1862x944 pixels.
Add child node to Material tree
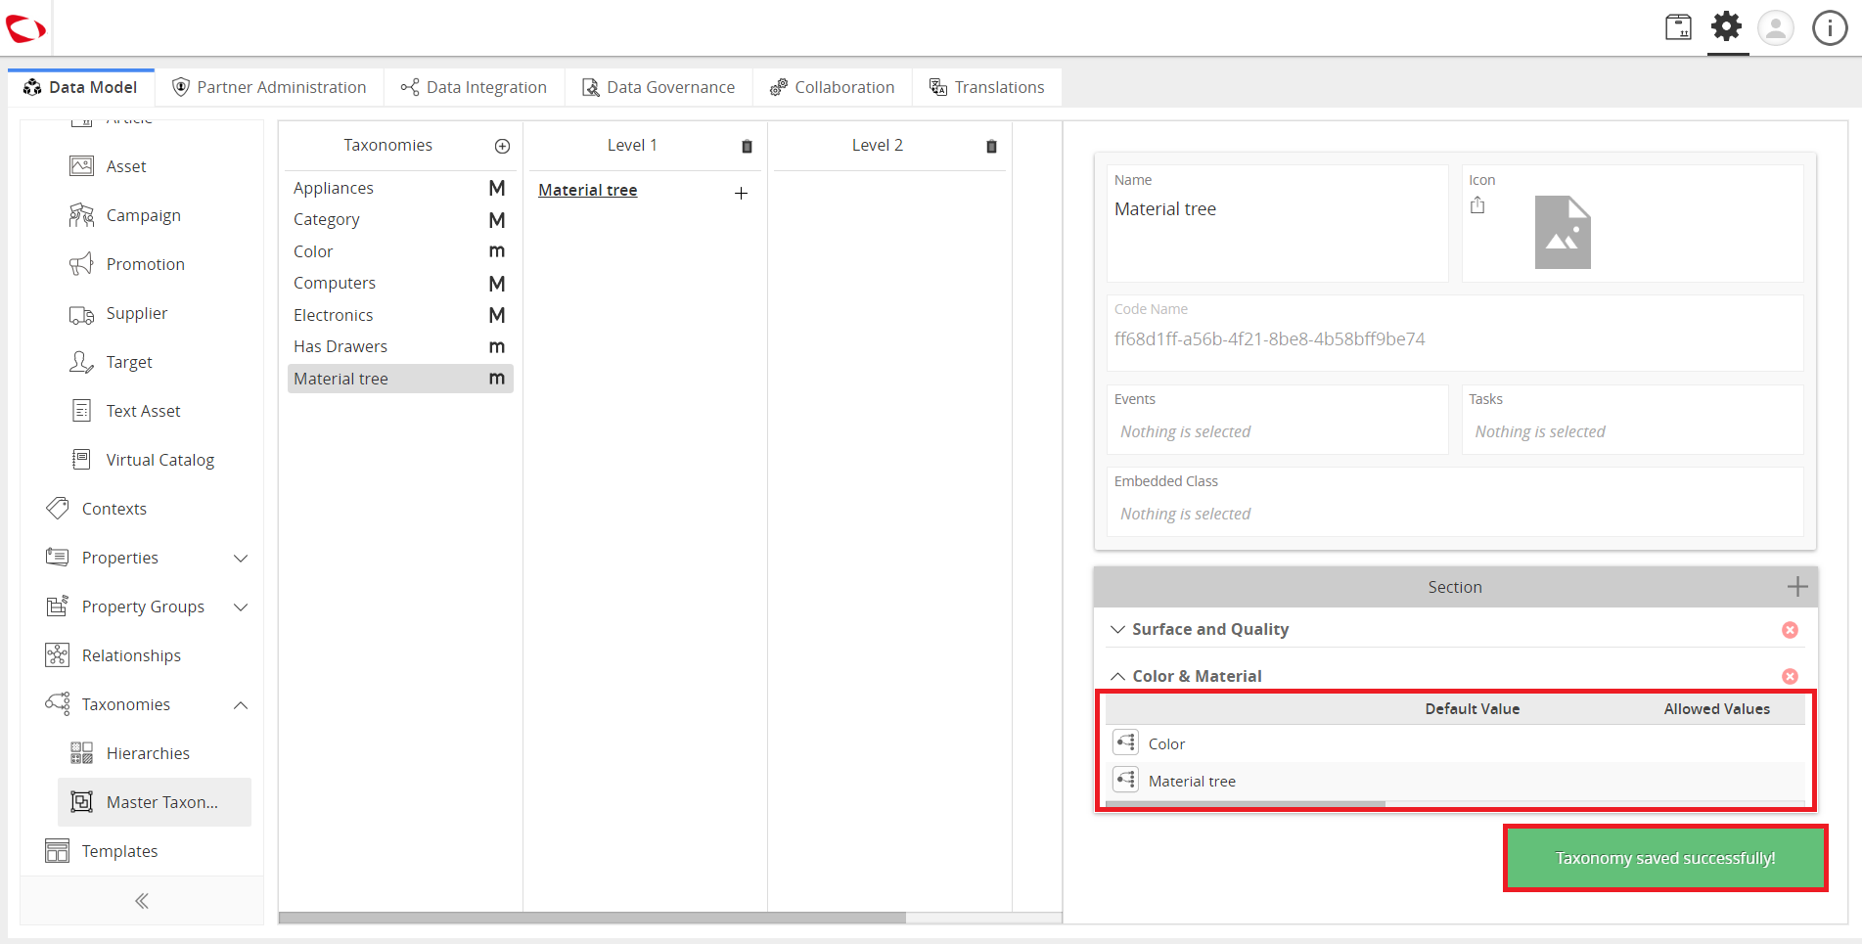coord(742,193)
